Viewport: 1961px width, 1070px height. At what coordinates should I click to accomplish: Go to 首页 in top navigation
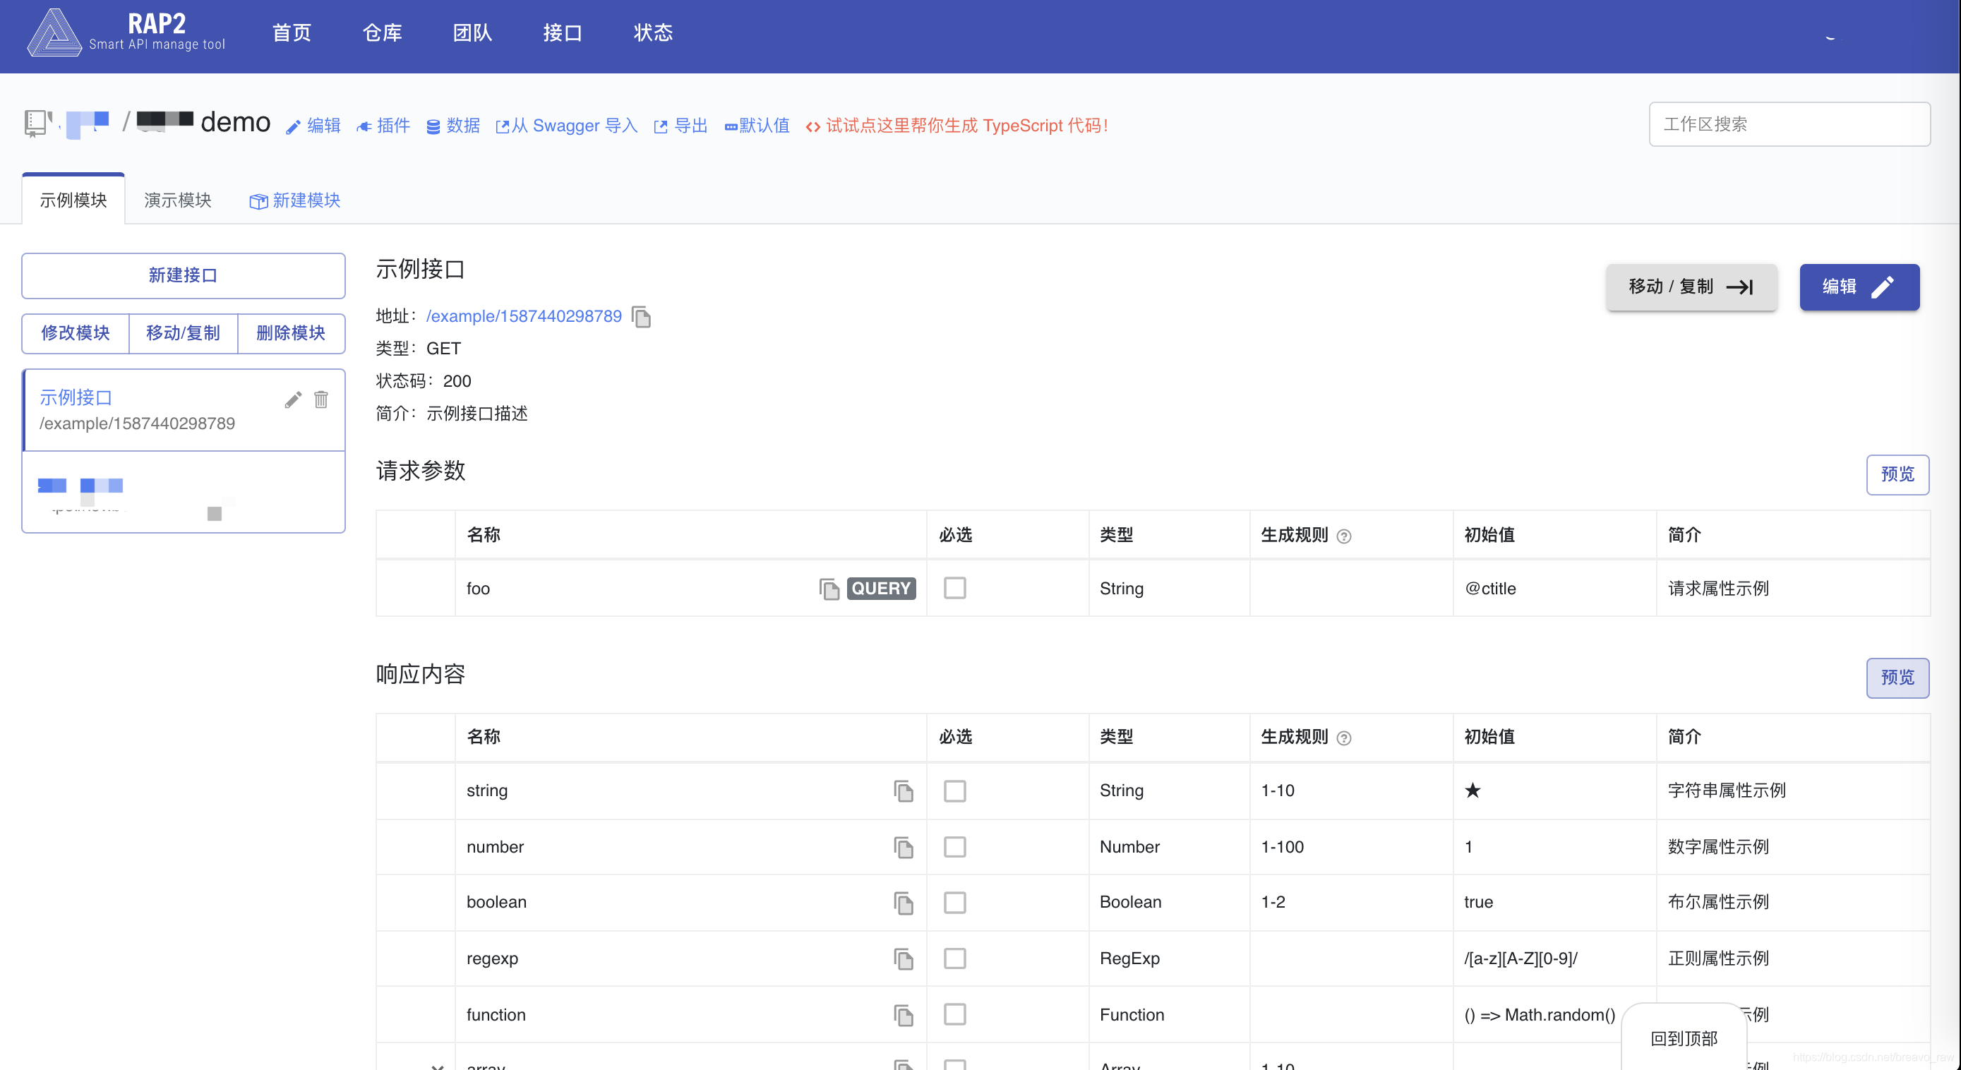(292, 32)
